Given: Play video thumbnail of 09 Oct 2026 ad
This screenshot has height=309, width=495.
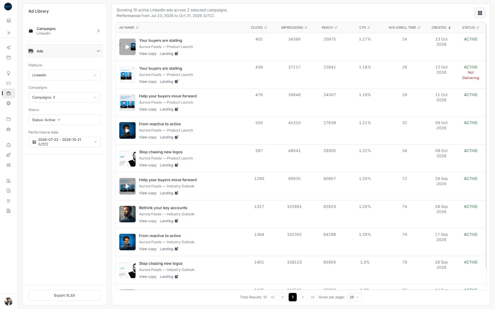Looking at the screenshot, I should coord(127,130).
